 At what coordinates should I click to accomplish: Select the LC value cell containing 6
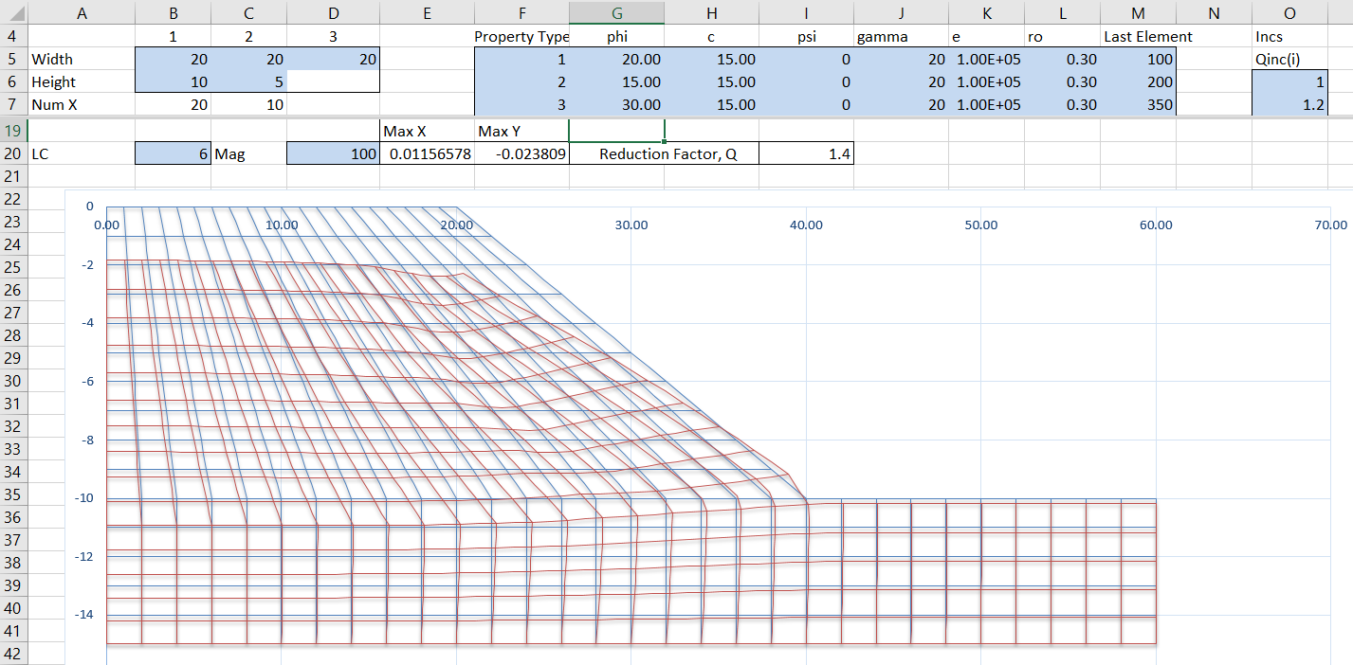[173, 153]
